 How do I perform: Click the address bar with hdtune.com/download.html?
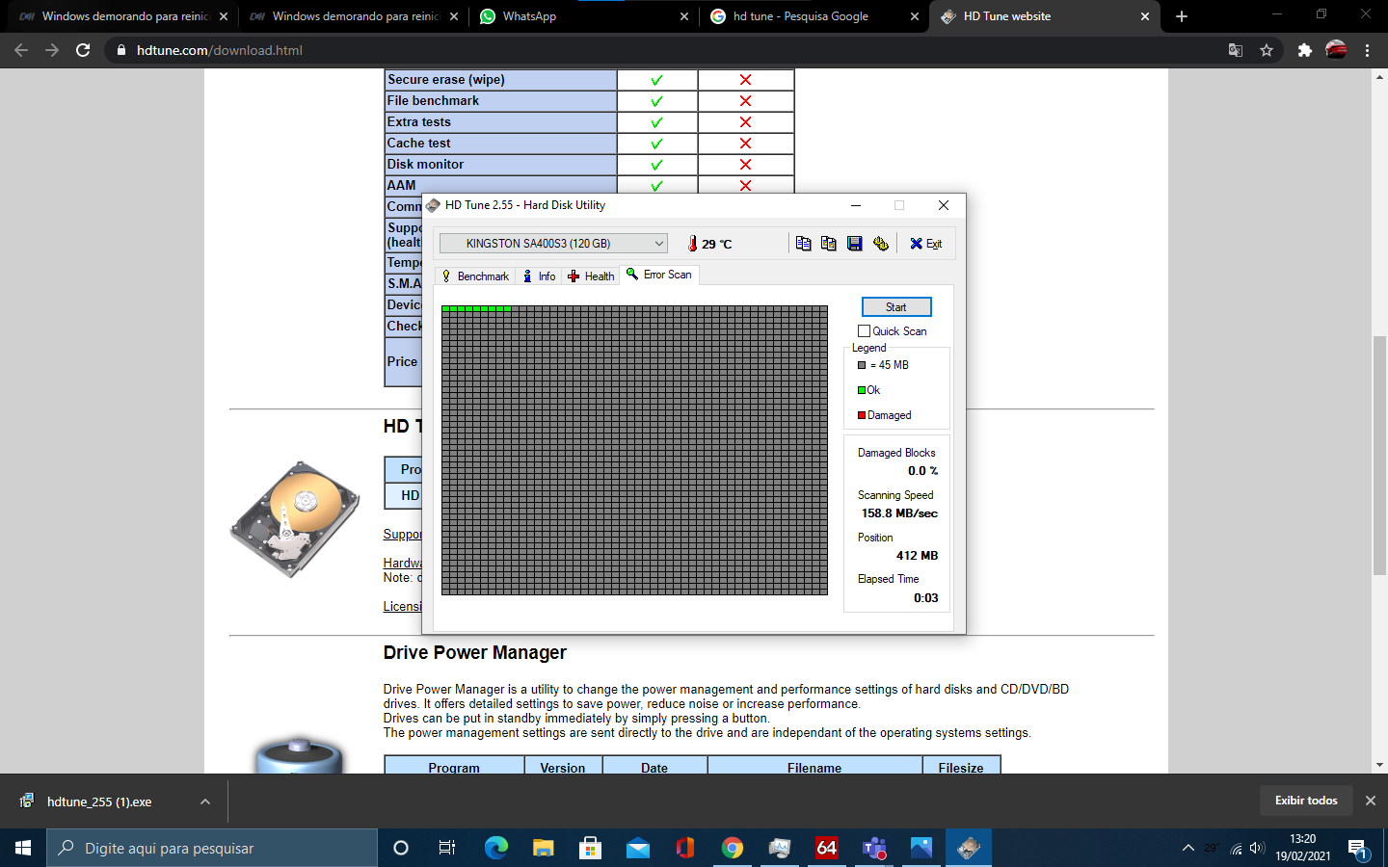pyautogui.click(x=665, y=50)
